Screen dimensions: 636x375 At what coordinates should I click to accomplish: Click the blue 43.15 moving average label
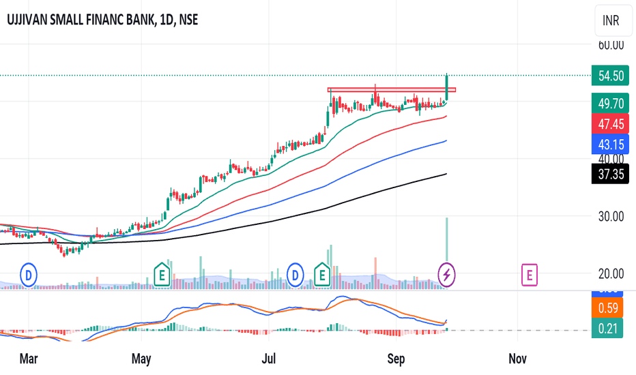coord(611,145)
